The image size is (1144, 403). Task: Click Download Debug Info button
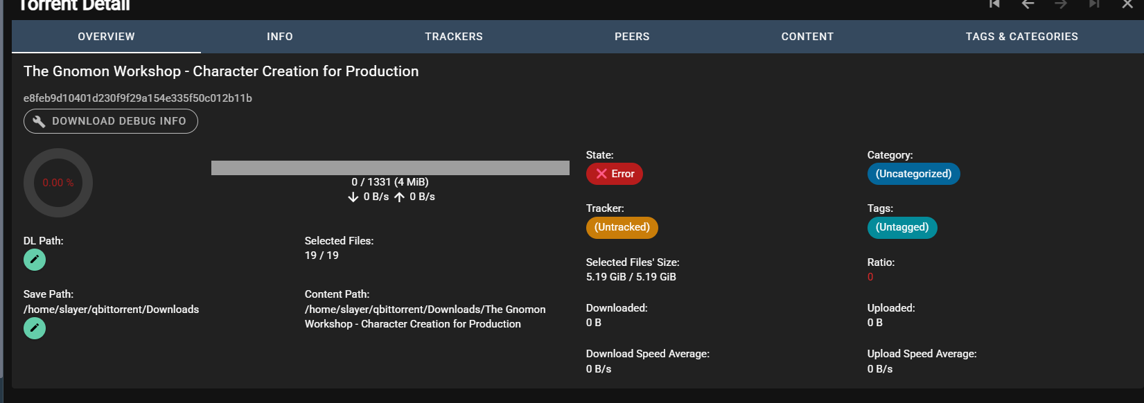[x=111, y=121]
